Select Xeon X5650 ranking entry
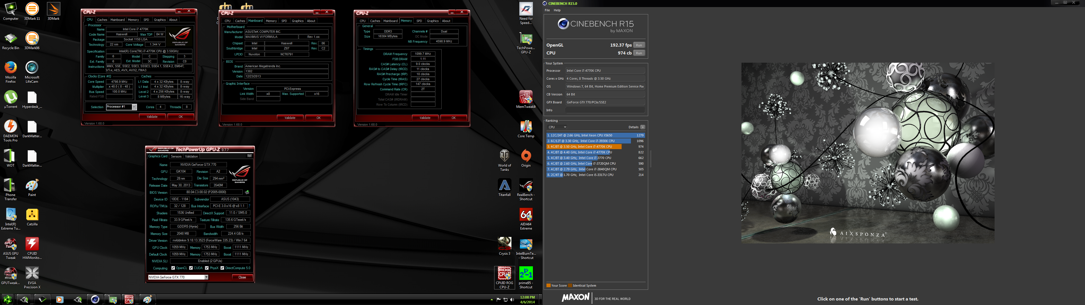This screenshot has width=1085, height=305. click(x=596, y=135)
